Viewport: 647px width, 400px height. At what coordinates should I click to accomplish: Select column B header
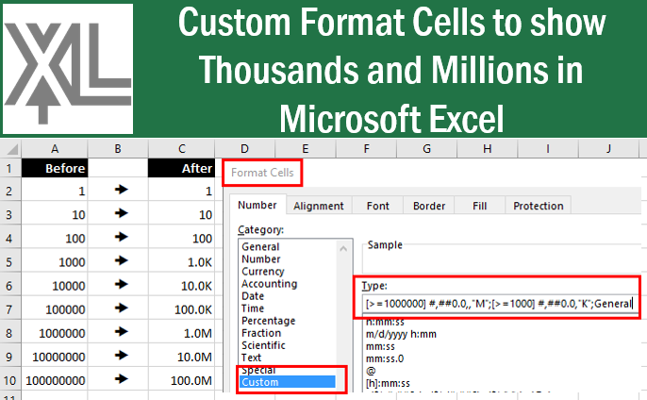[x=118, y=149]
